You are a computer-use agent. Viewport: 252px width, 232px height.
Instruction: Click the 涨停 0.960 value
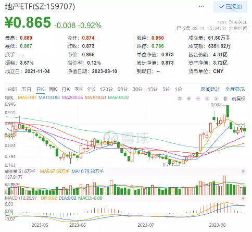pos(157,38)
